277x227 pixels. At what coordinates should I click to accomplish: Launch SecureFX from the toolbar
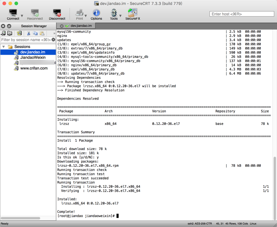click(133, 13)
